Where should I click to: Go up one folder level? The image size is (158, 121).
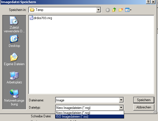(x=114, y=10)
